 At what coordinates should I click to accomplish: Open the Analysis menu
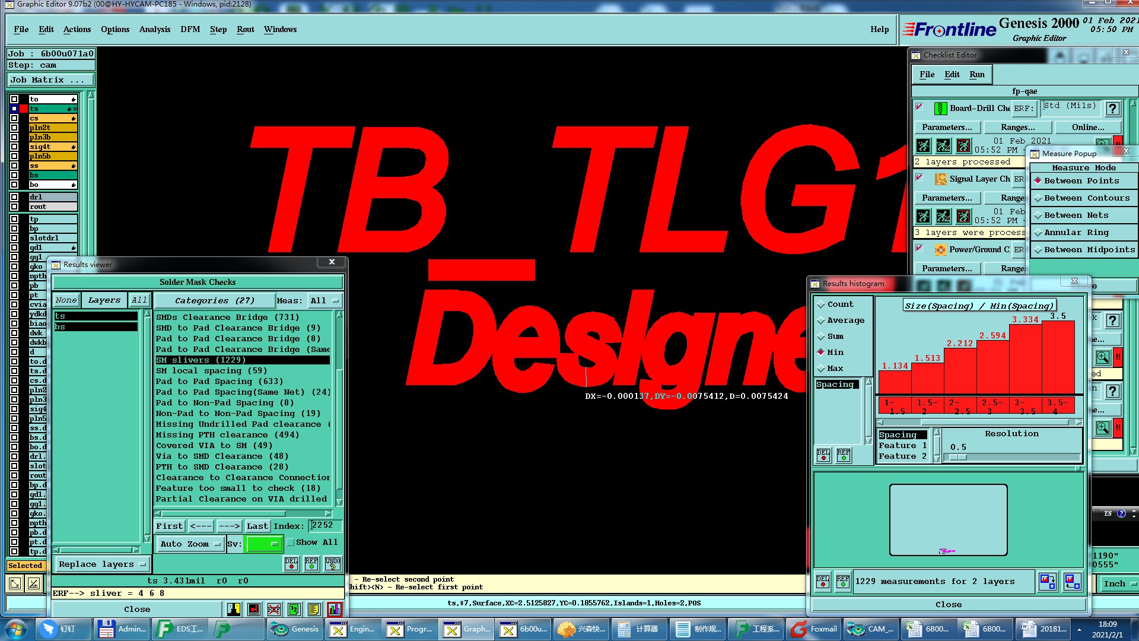154,29
